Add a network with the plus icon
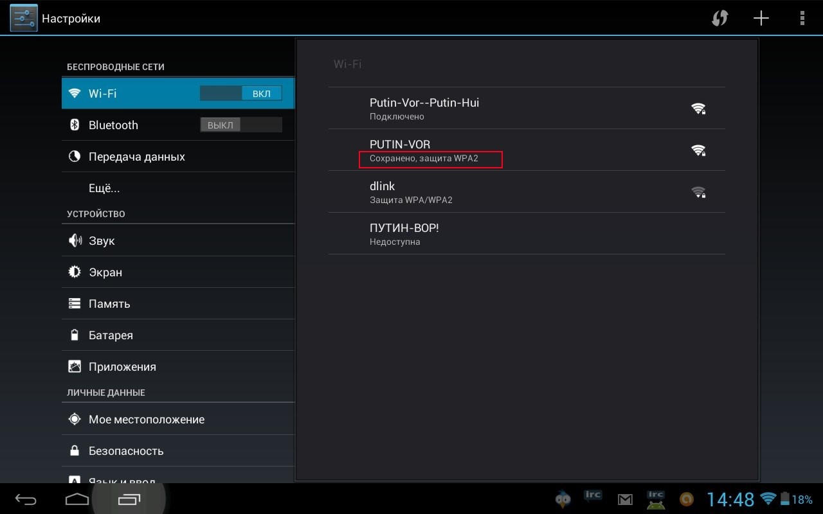Viewport: 823px width, 514px height. pos(761,18)
